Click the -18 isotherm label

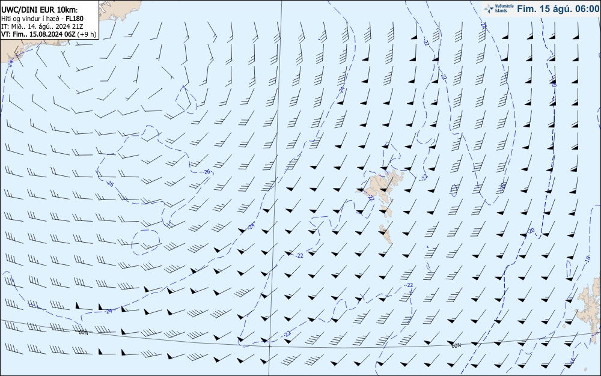click(588, 259)
